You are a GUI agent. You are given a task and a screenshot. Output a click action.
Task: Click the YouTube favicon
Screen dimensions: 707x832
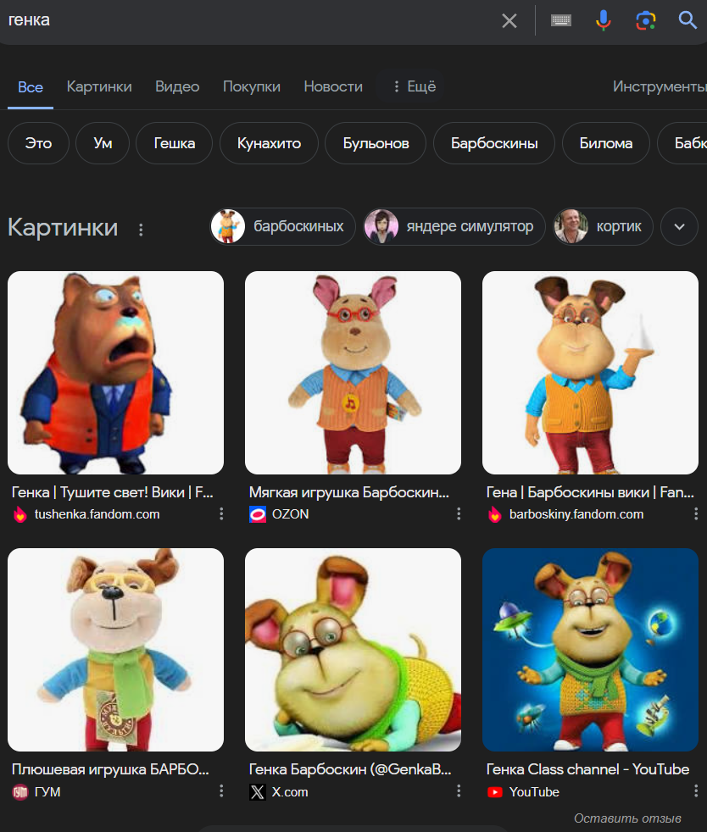tap(495, 792)
